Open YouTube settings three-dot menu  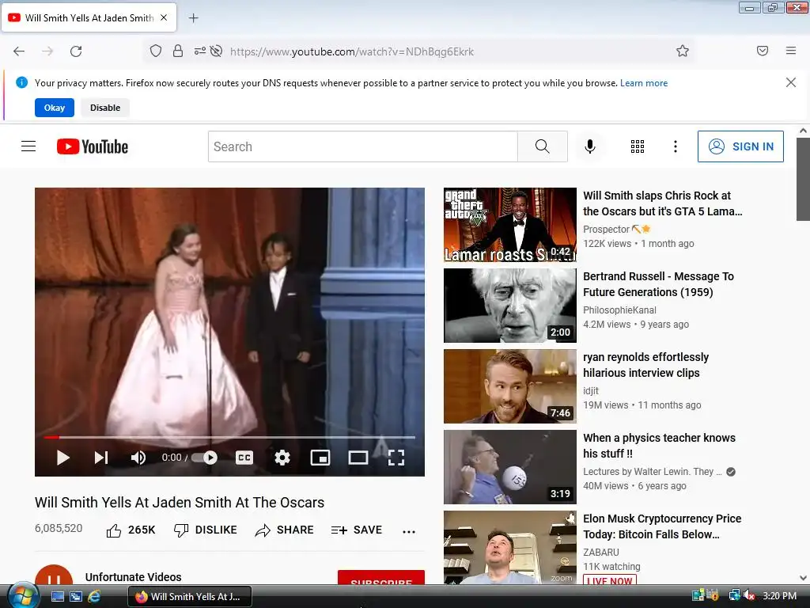676,146
